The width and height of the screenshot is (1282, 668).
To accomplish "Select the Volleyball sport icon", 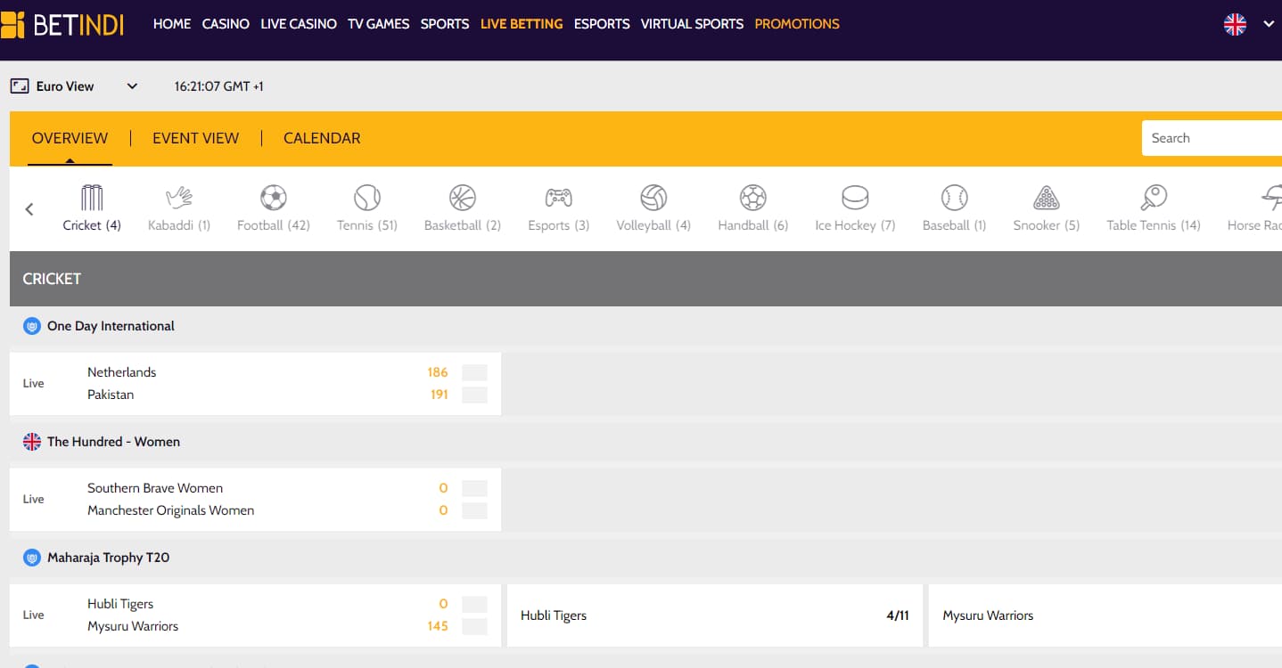I will [653, 197].
